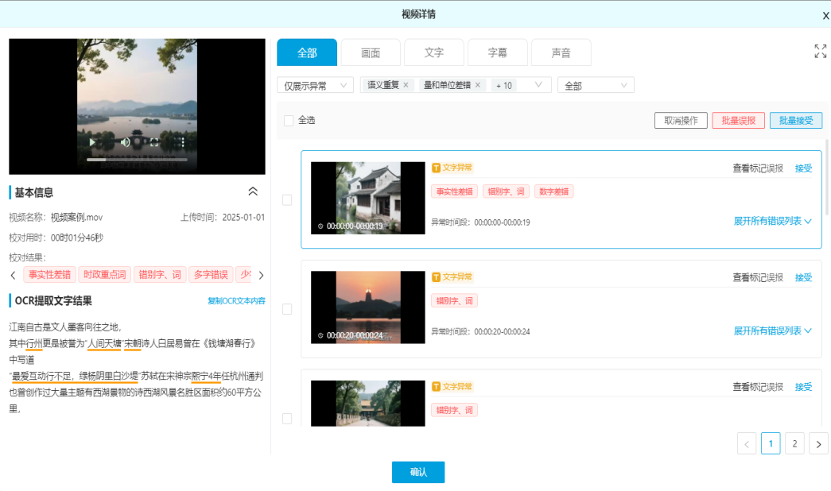Click the 批量接受 button
The image size is (831, 491).
[795, 121]
